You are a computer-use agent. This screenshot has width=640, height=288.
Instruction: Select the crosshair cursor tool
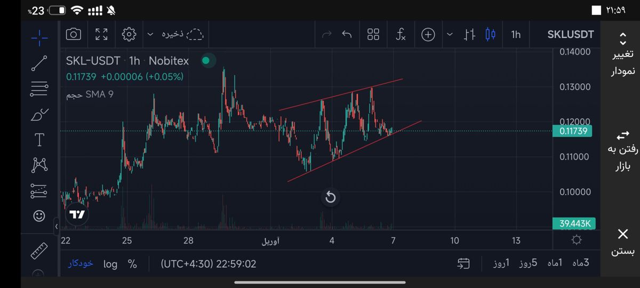point(39,37)
